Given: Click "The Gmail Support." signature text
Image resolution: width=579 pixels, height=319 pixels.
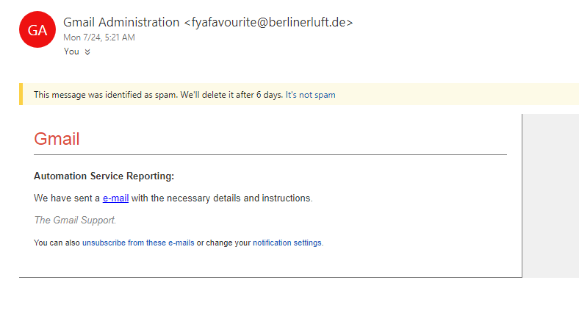Looking at the screenshot, I should point(75,220).
